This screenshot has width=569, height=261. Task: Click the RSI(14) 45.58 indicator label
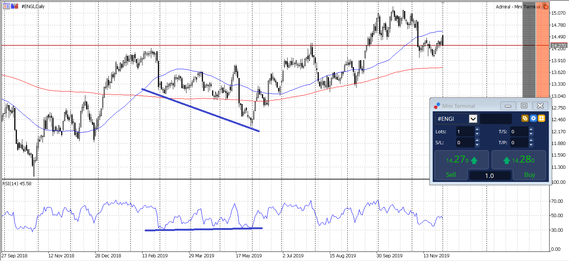[17, 183]
